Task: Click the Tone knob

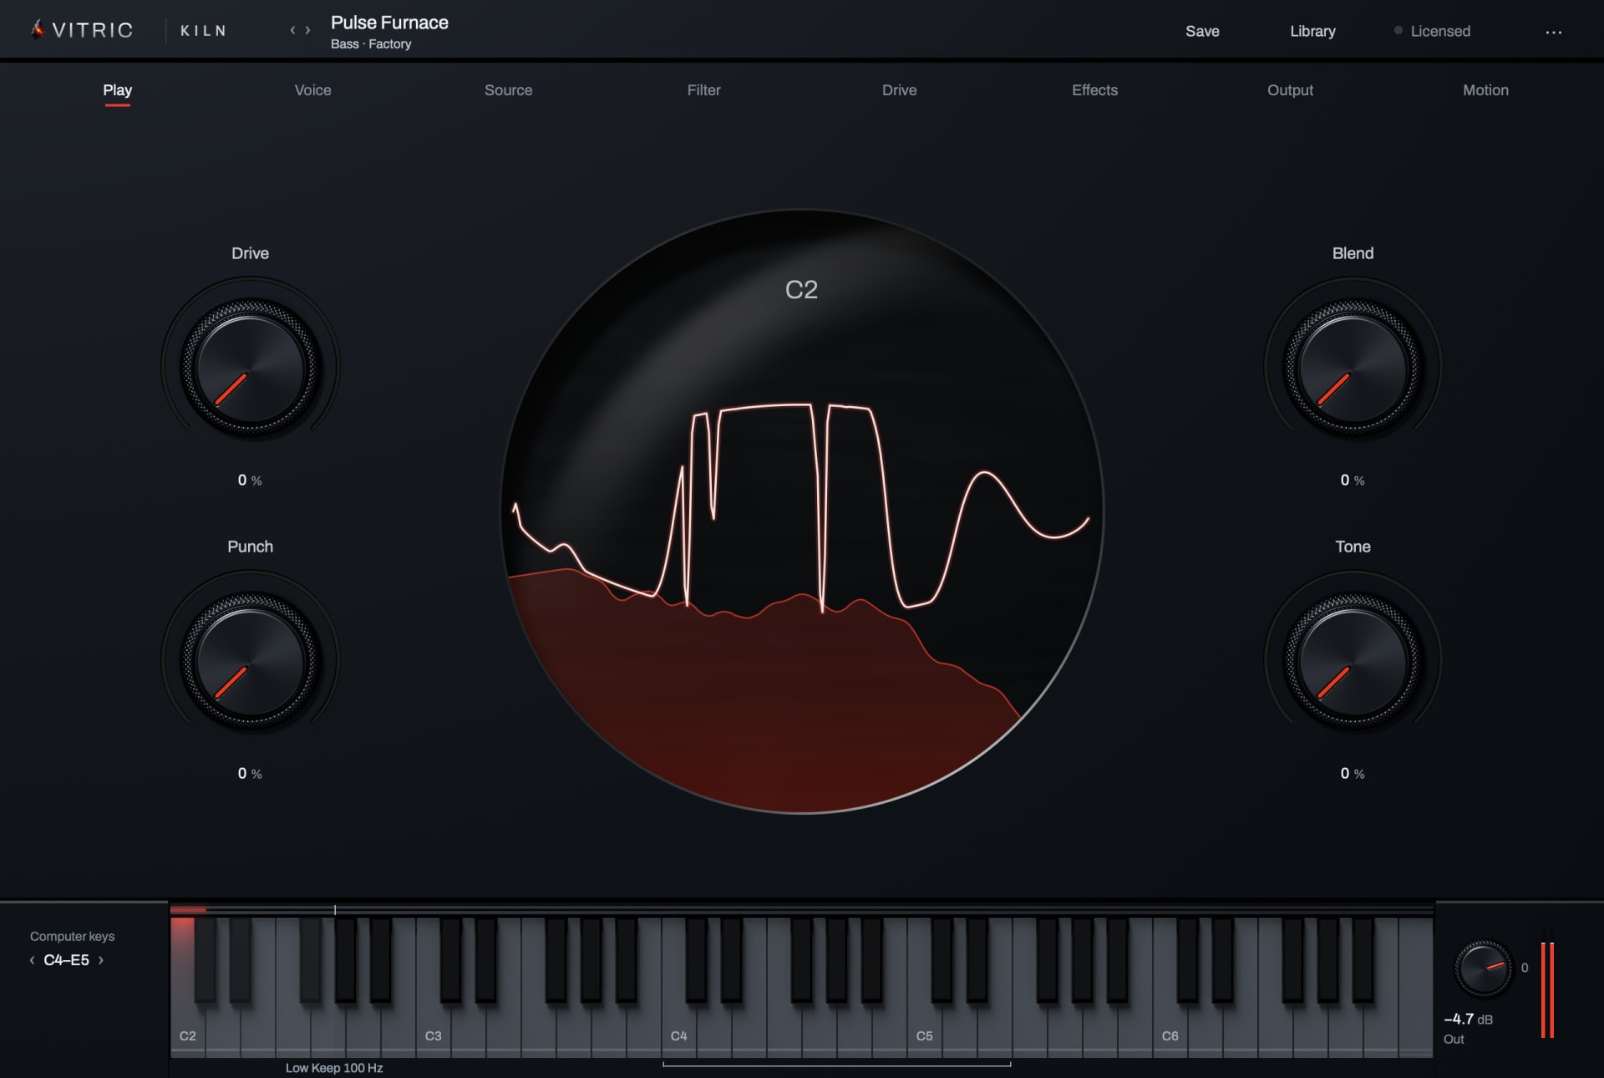Action: [x=1353, y=661]
